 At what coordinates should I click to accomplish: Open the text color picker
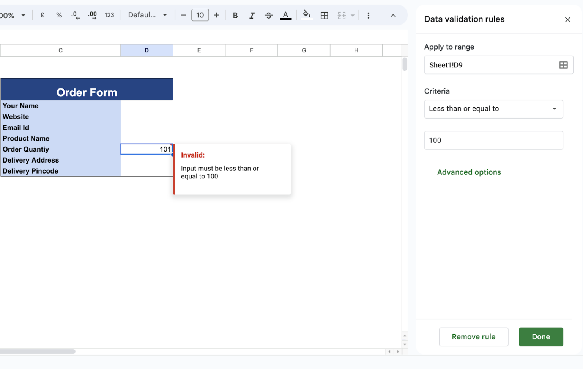point(285,16)
